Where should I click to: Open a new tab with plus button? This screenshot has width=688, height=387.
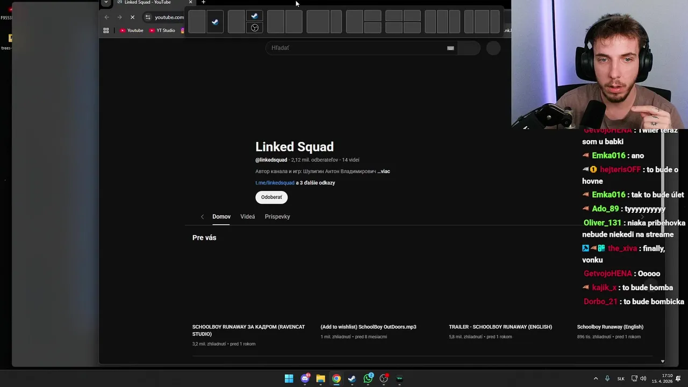click(x=203, y=2)
